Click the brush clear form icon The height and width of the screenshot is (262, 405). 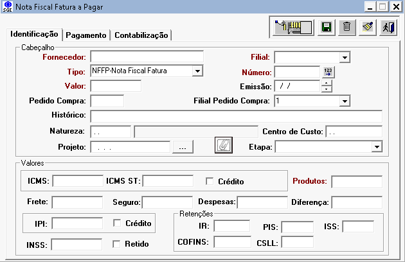[x=367, y=27]
